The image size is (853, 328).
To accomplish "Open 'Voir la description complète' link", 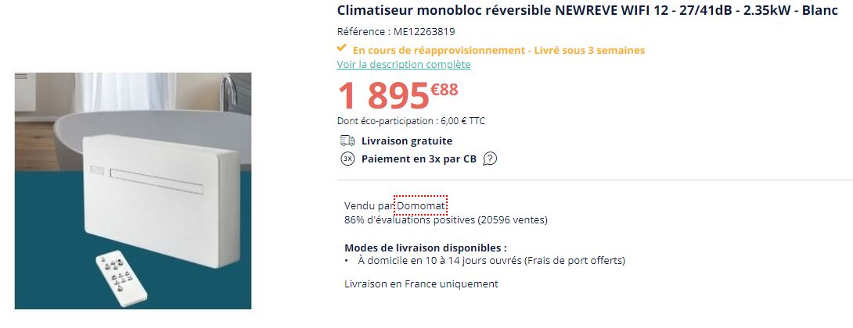I will [x=404, y=65].
